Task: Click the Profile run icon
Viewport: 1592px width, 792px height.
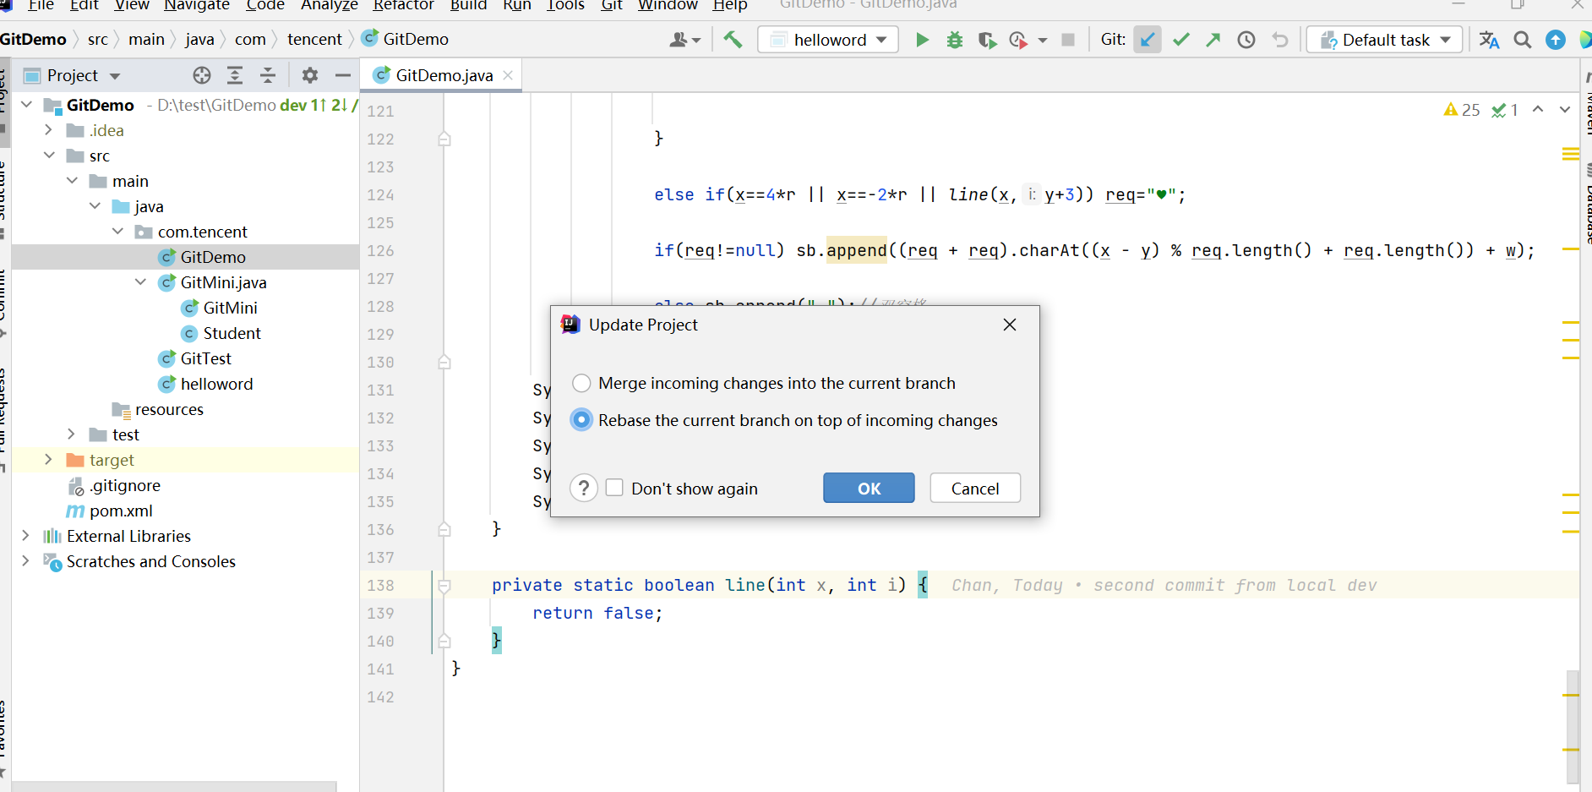Action: tap(1018, 40)
